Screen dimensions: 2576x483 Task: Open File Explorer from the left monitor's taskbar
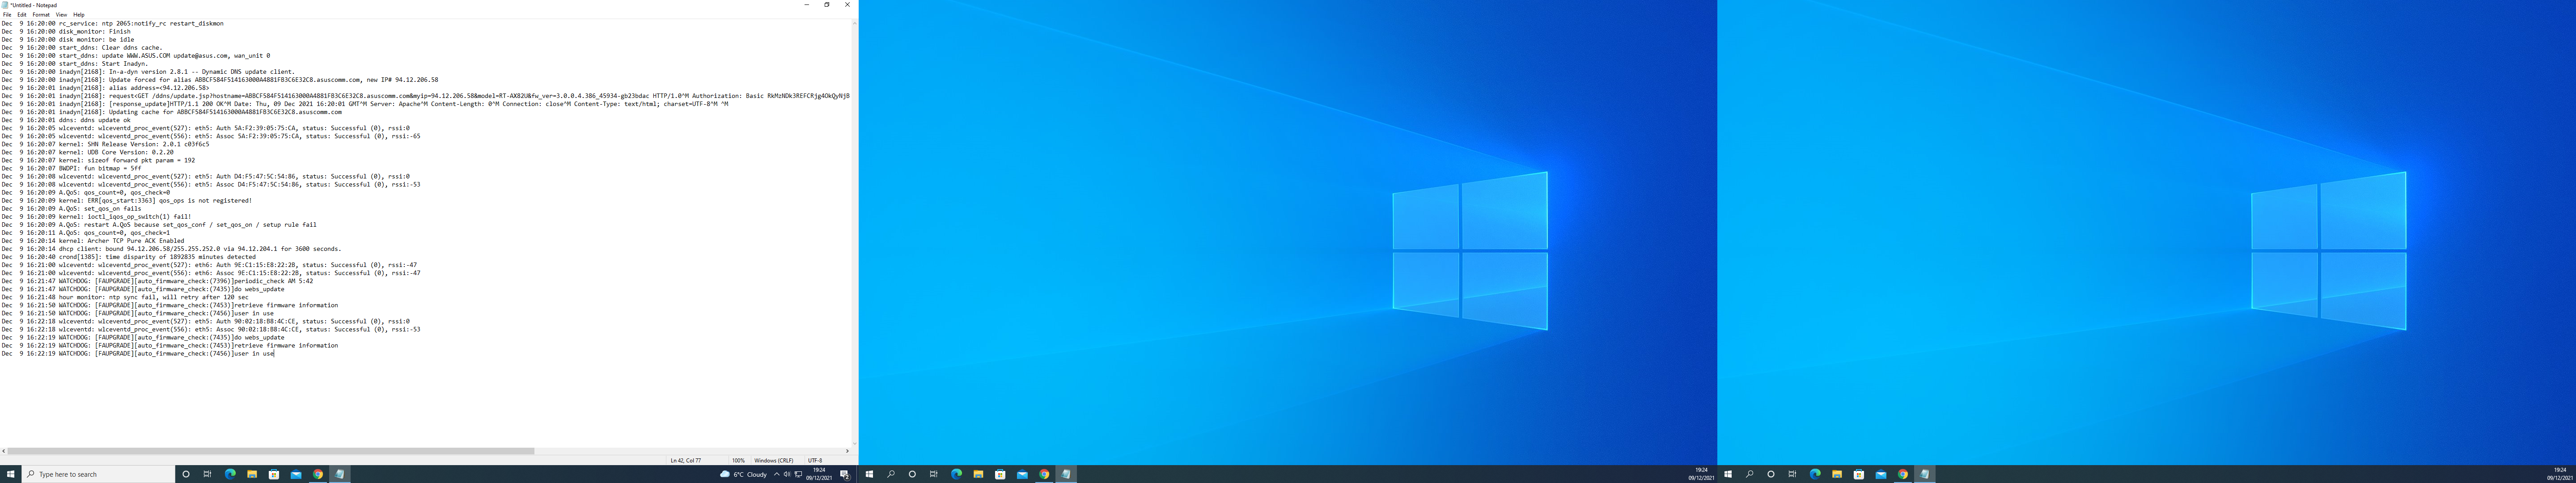coord(252,474)
